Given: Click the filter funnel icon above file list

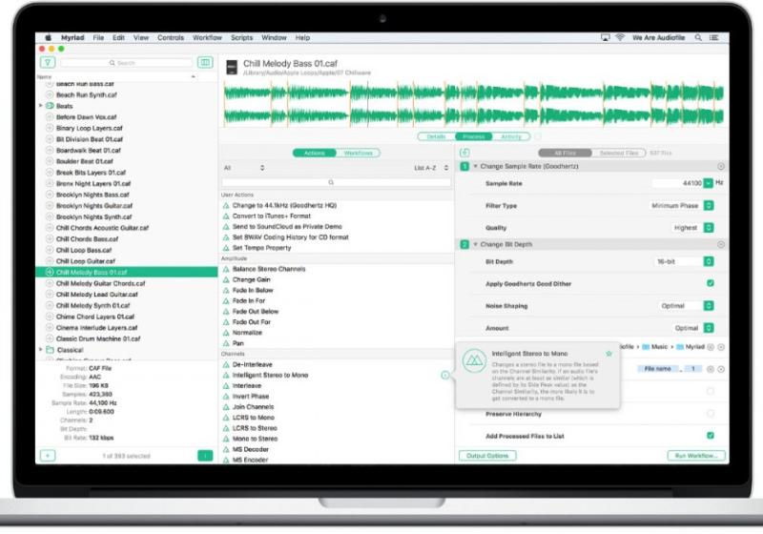Looking at the screenshot, I should pyautogui.click(x=48, y=62).
